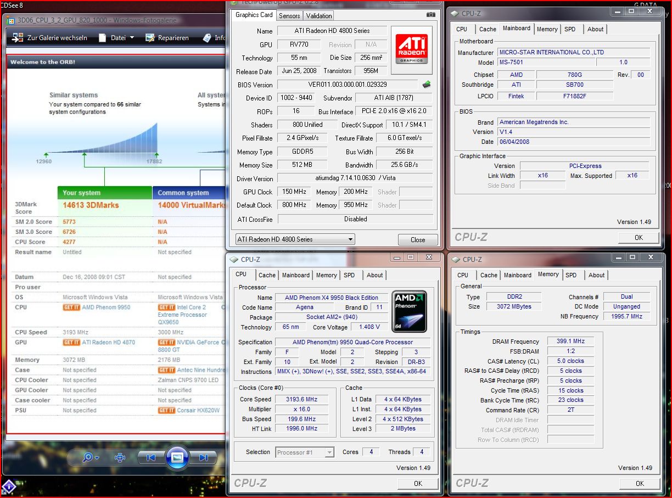
Task: Open Memory tab in CPU-Z processor window
Action: coord(327,275)
